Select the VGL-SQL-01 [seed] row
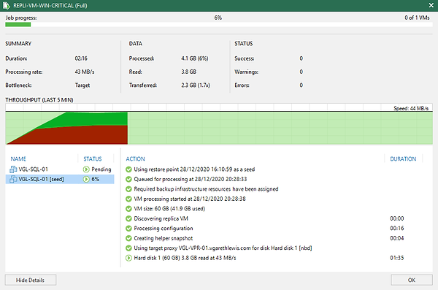The height and width of the screenshot is (290, 438). coord(60,179)
